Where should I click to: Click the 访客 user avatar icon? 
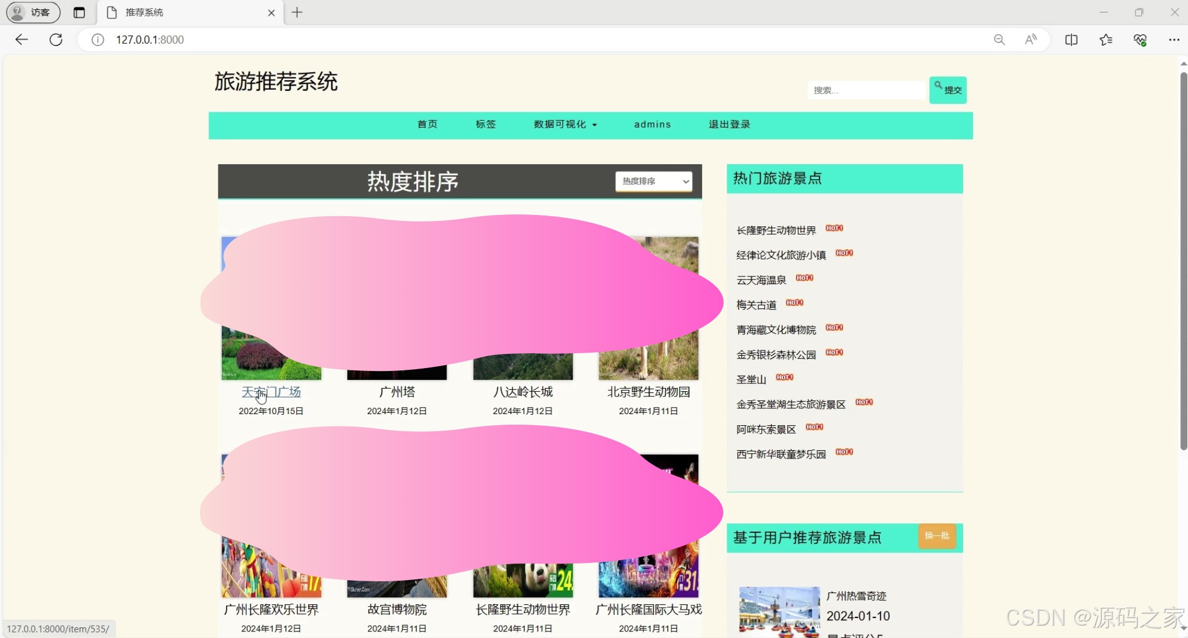coord(17,12)
